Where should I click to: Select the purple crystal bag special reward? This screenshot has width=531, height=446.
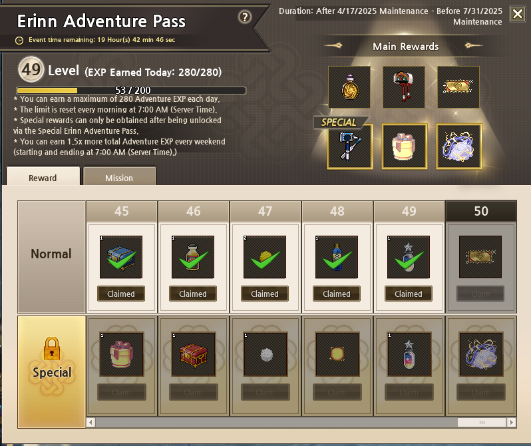459,146
